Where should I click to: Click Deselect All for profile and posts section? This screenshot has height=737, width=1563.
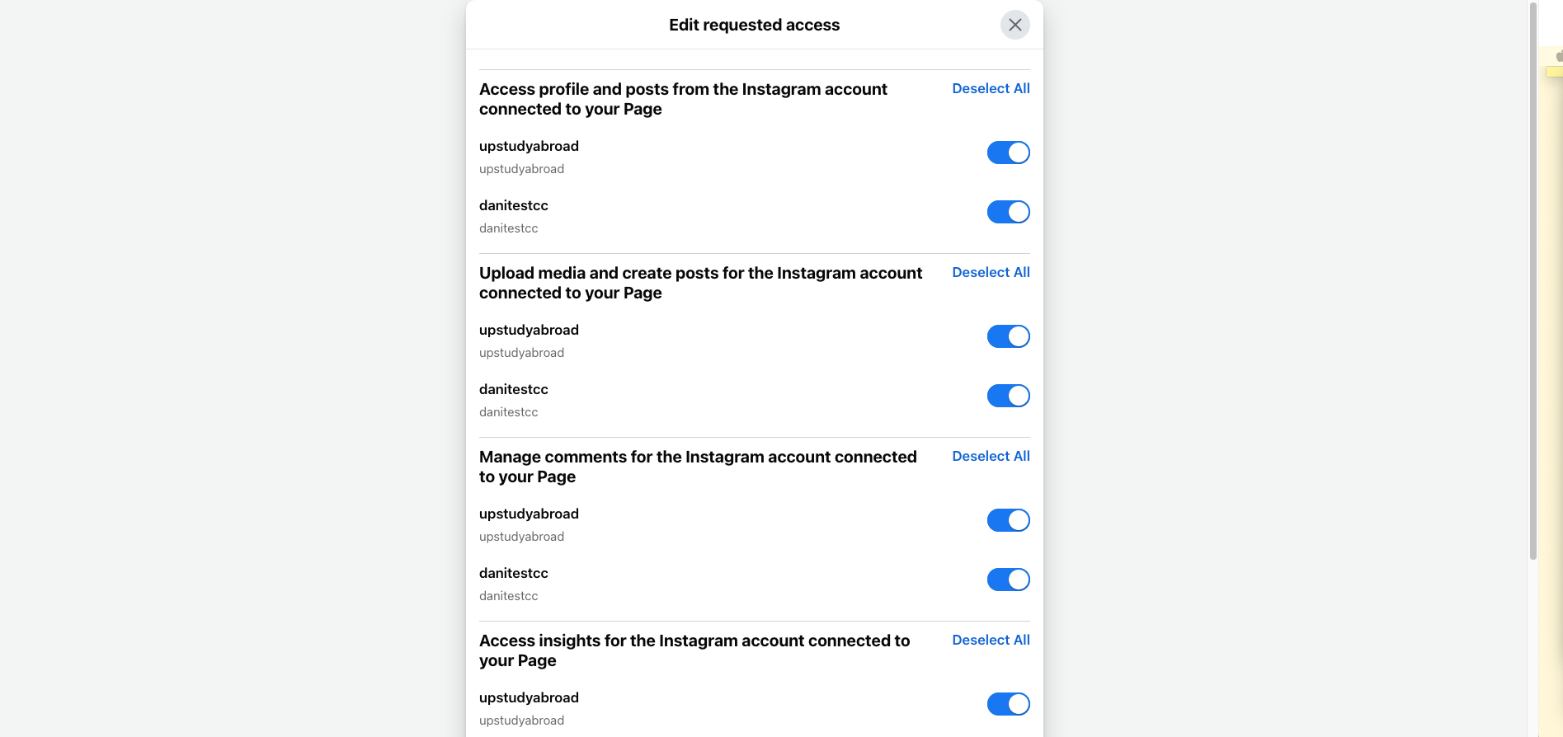pyautogui.click(x=991, y=88)
